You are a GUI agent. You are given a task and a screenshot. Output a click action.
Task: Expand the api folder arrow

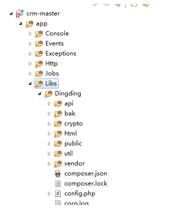click(x=49, y=103)
